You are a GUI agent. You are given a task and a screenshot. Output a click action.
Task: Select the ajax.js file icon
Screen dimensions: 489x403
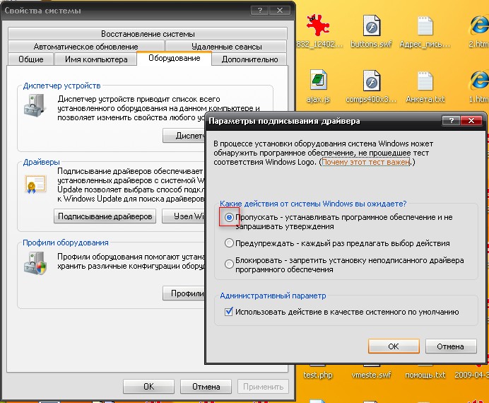319,81
